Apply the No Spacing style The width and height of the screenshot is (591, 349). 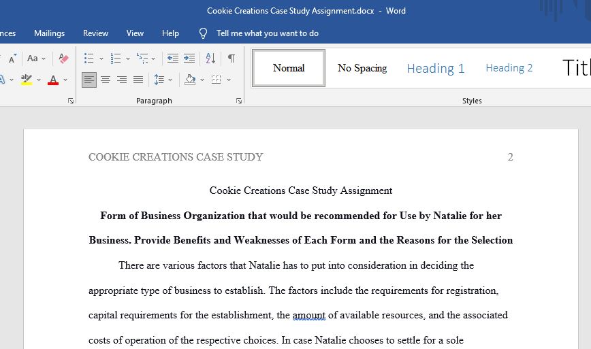[362, 68]
